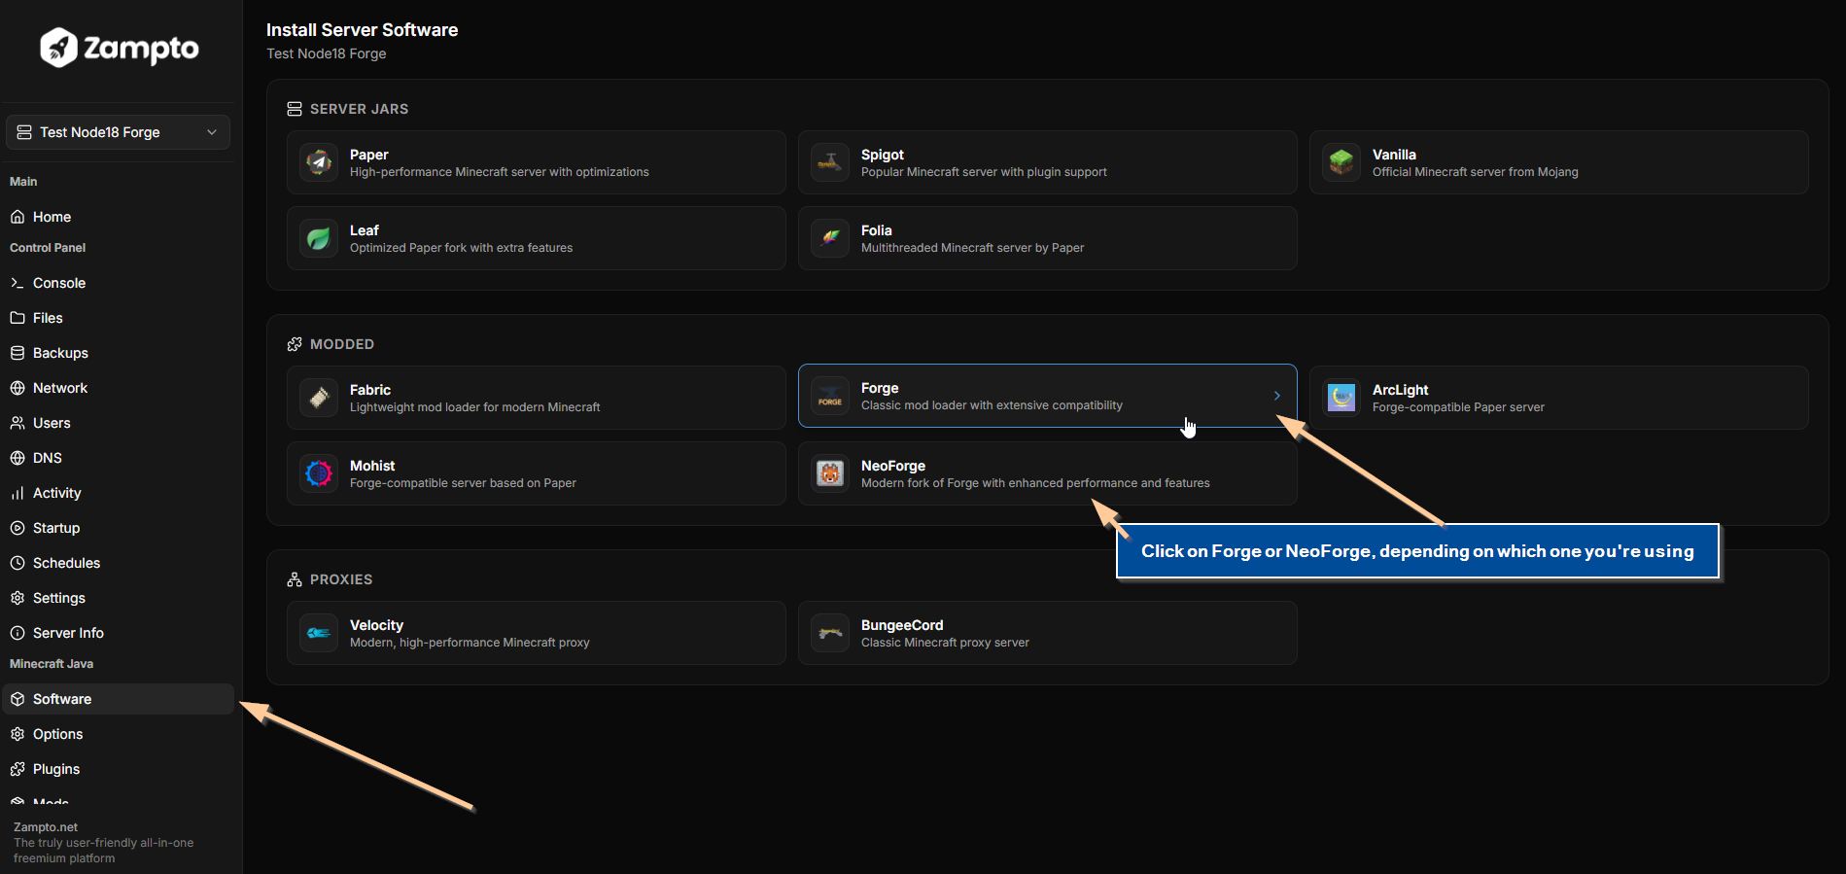Click the Plugins puzzle piece icon
Image resolution: width=1846 pixels, height=874 pixels.
click(x=17, y=769)
